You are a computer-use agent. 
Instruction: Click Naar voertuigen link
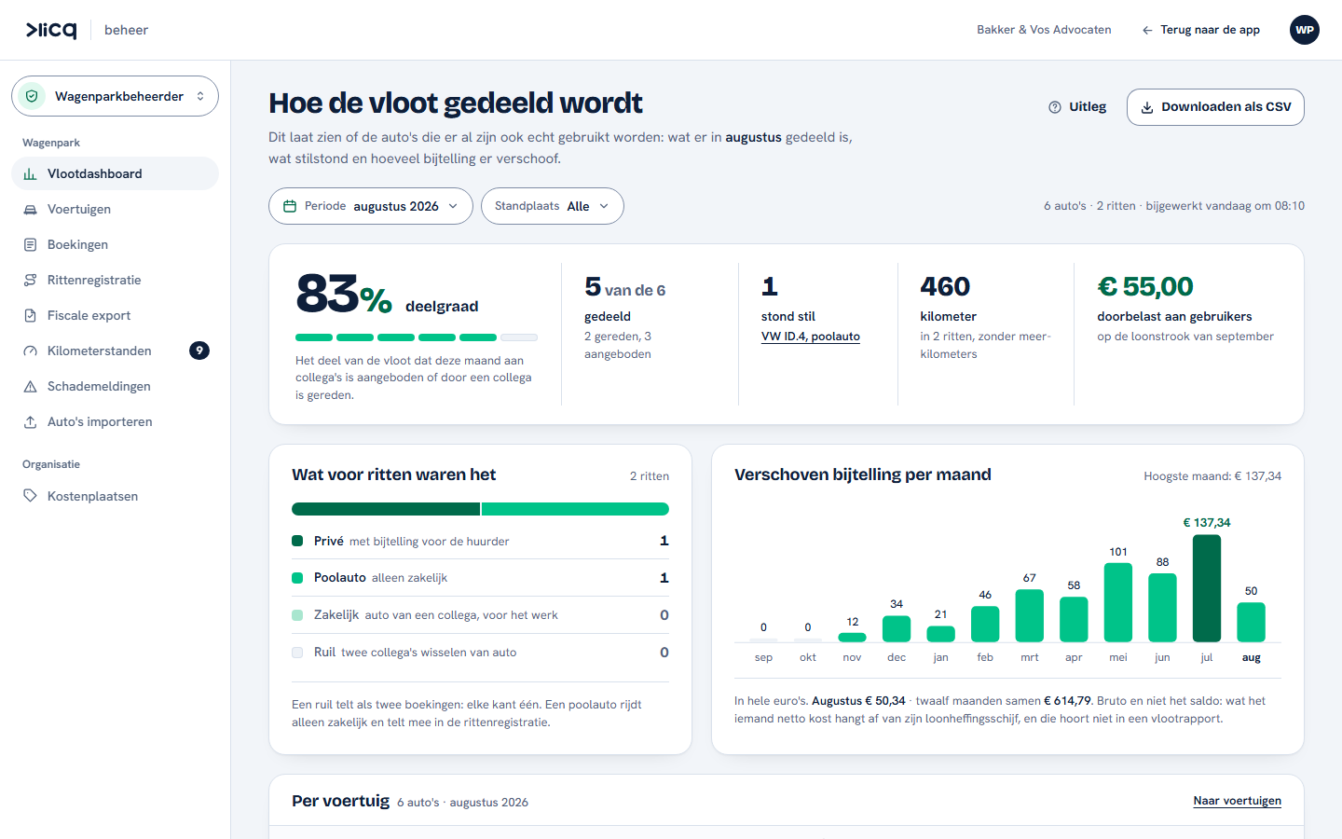click(1238, 801)
